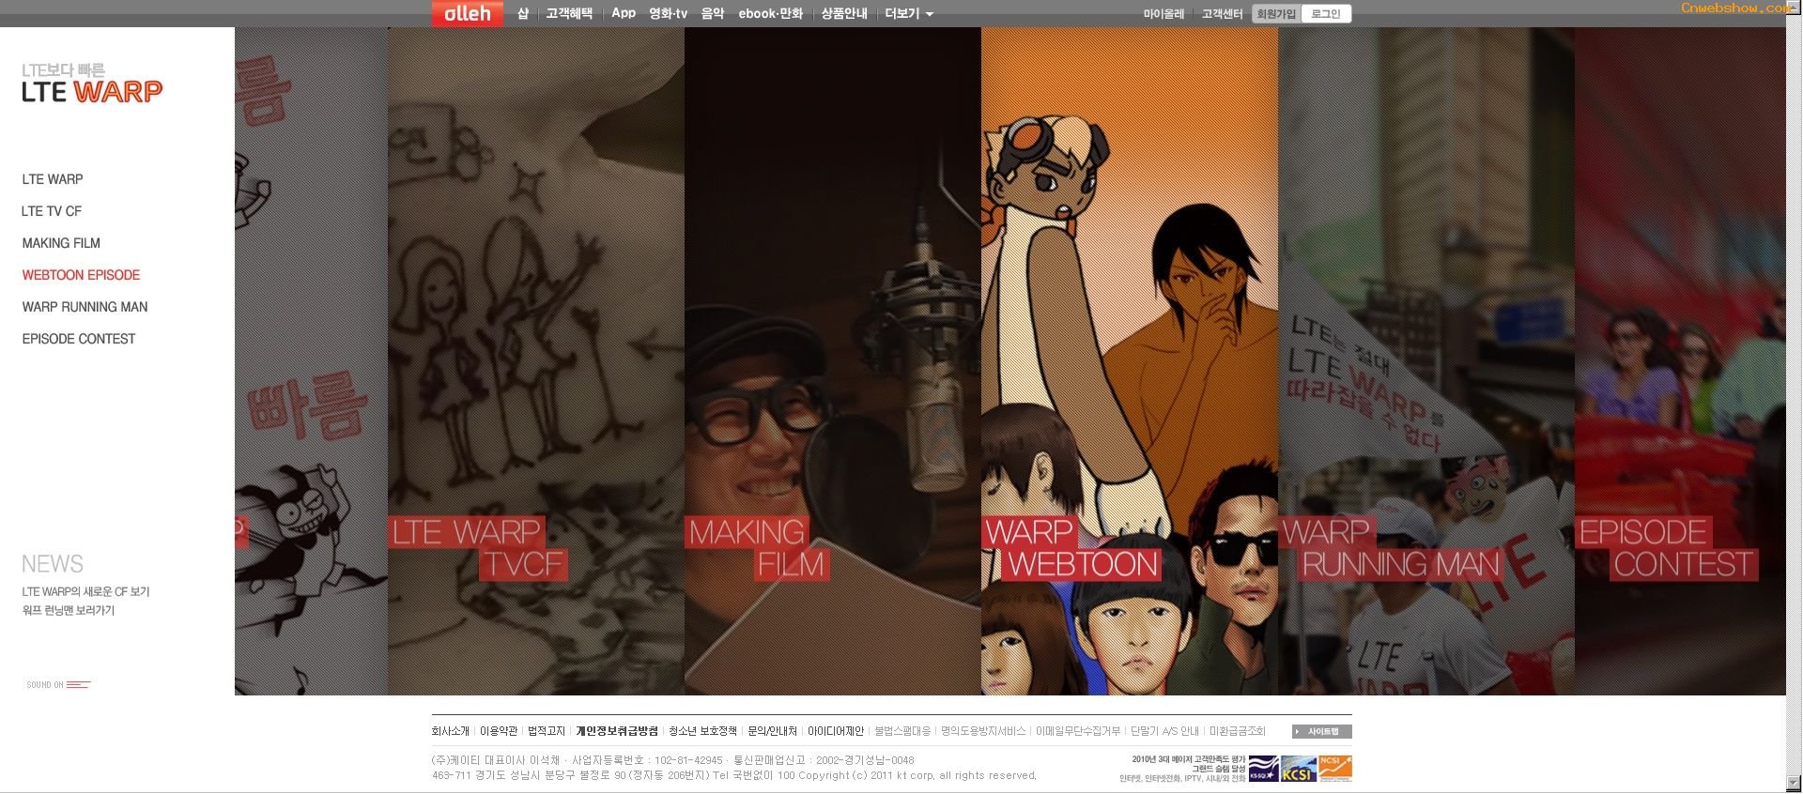Open 단말기 A/S 안내 footer link
The width and height of the screenshot is (1803, 794).
click(1164, 731)
